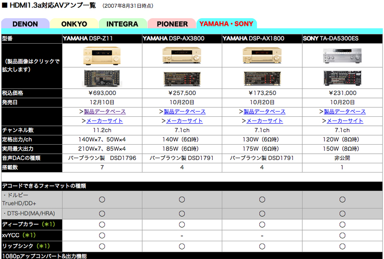Click the 210W×7、85W×4 max output
Image resolution: width=384 pixels, height=259 pixels.
(x=102, y=149)
